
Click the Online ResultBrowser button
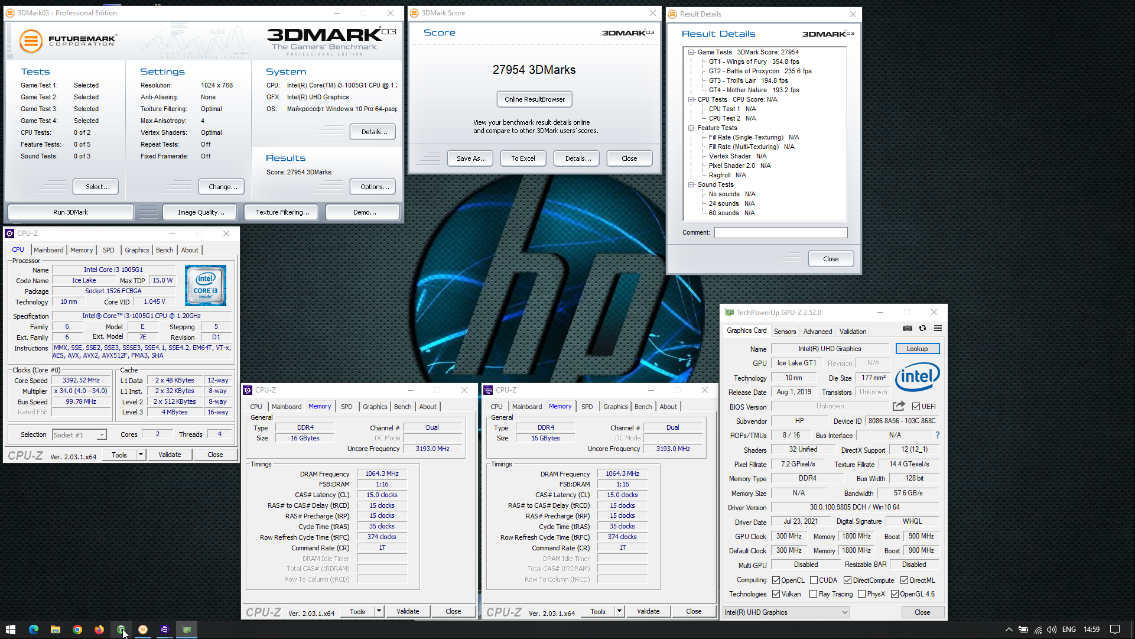point(535,99)
